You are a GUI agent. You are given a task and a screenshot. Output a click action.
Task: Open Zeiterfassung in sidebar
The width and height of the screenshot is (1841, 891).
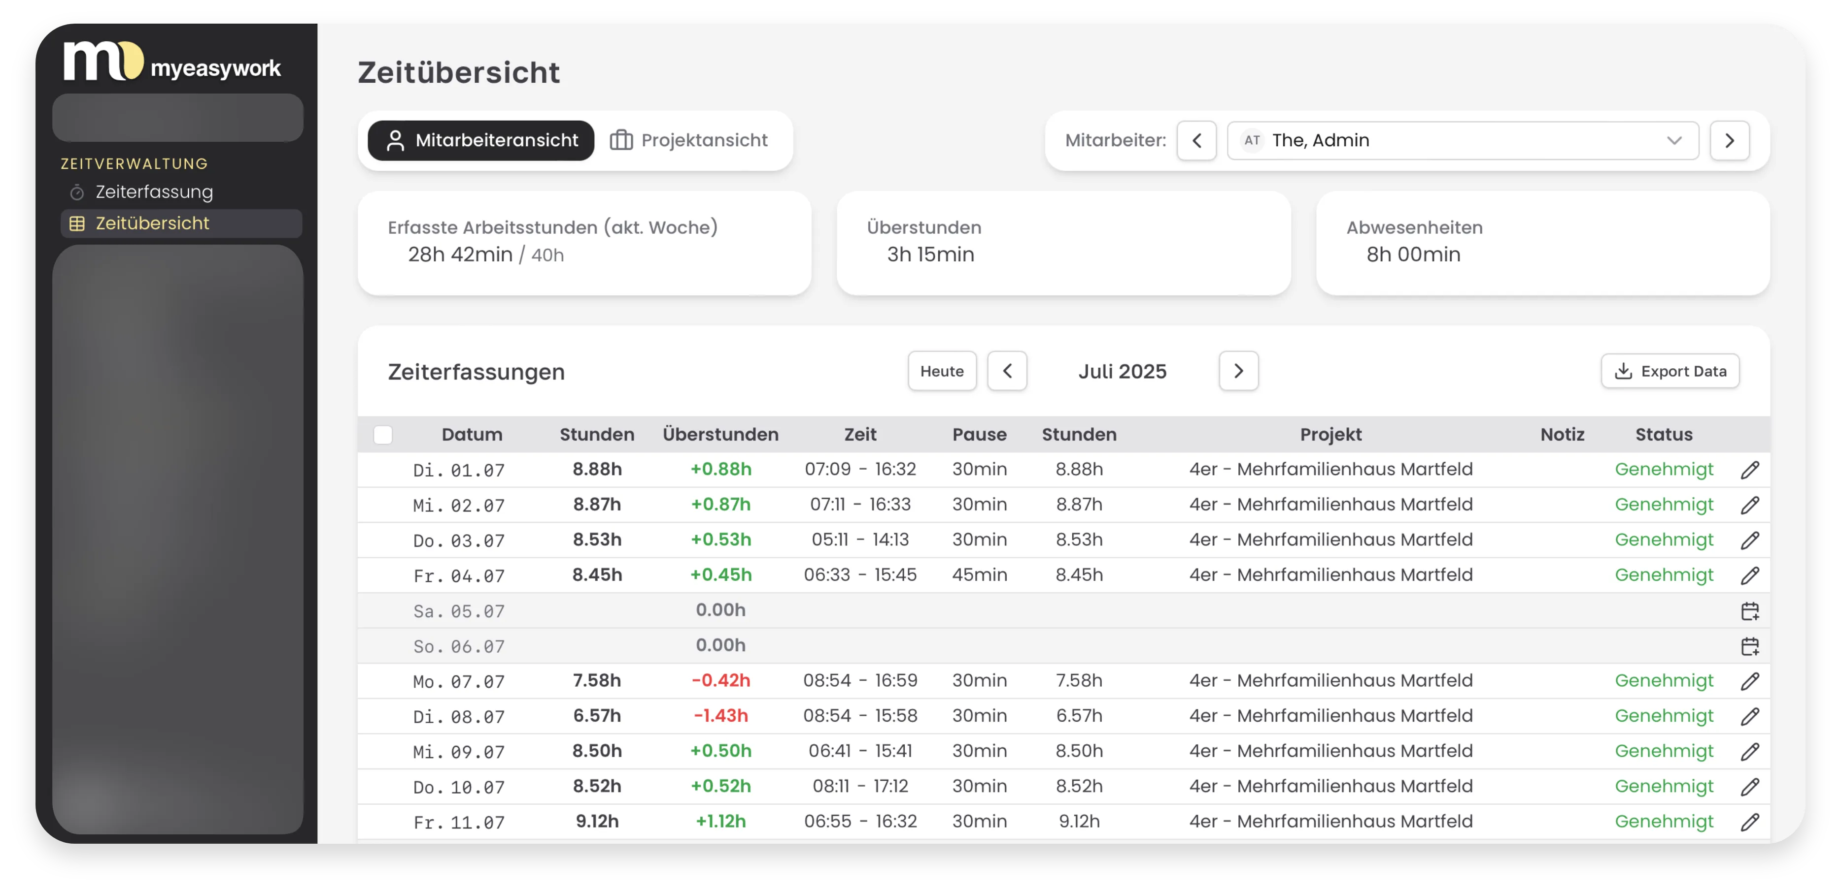coord(154,192)
